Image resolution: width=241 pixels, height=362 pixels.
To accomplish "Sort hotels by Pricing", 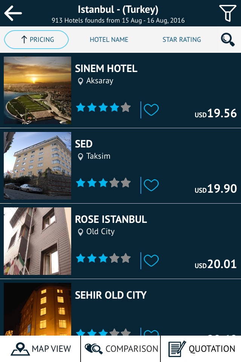I will click(37, 40).
